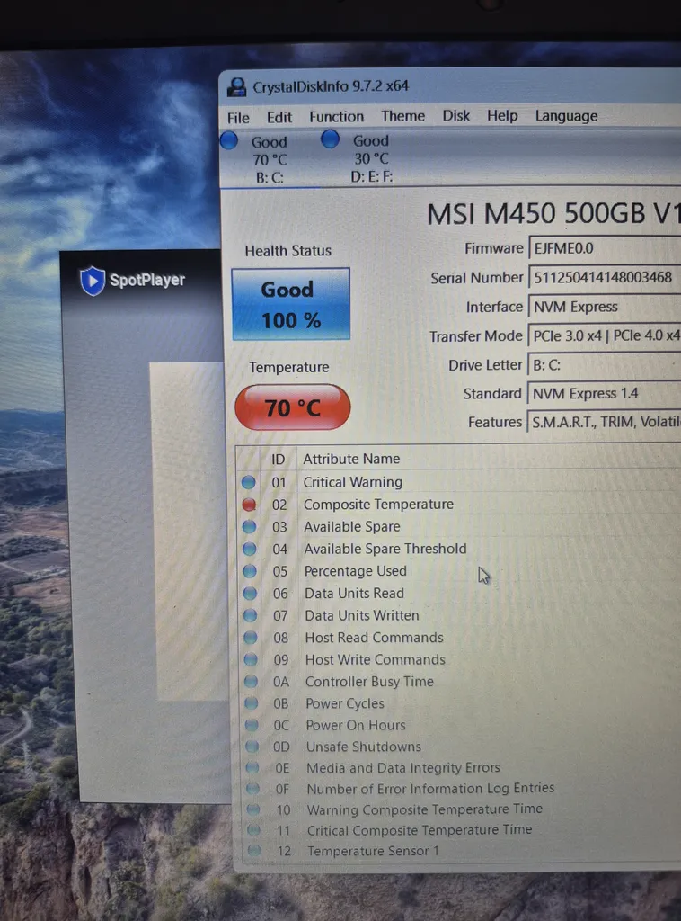This screenshot has width=681, height=921.
Task: Click the Attribute Name column header
Action: tap(351, 459)
